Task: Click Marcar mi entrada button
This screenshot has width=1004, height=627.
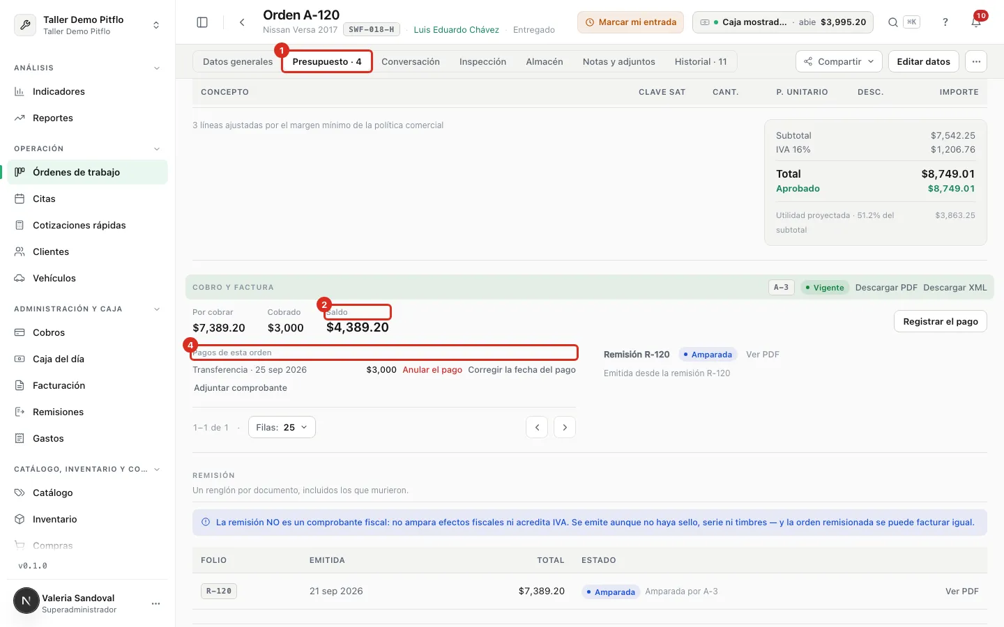Action: click(630, 22)
